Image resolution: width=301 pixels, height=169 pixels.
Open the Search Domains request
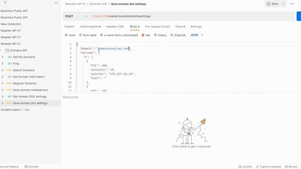click(24, 70)
